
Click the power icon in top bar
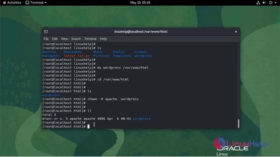coord(270,3)
